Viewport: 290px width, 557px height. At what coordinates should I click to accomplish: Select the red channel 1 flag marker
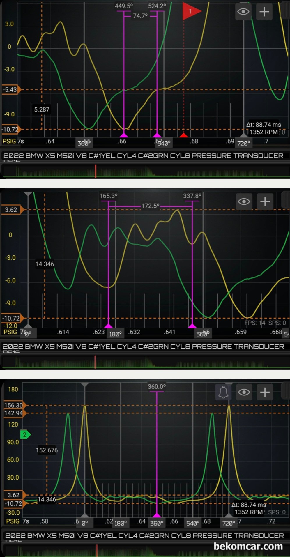[x=191, y=11]
